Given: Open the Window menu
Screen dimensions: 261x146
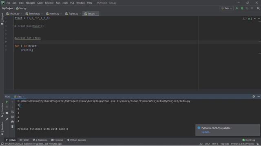Looking at the screenshot, I should [x=81, y=3].
